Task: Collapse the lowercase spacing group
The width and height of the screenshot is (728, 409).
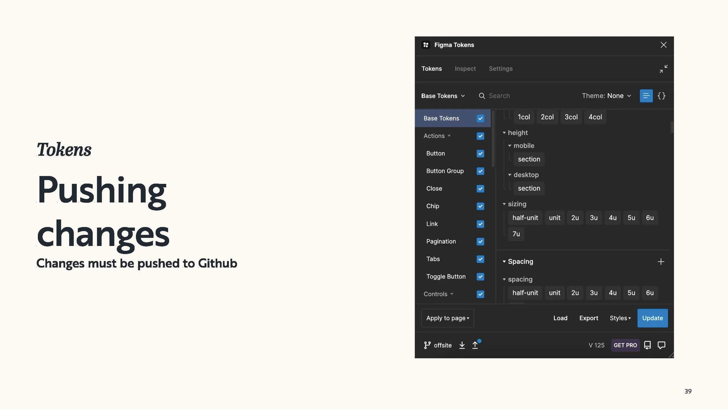Action: pos(504,279)
